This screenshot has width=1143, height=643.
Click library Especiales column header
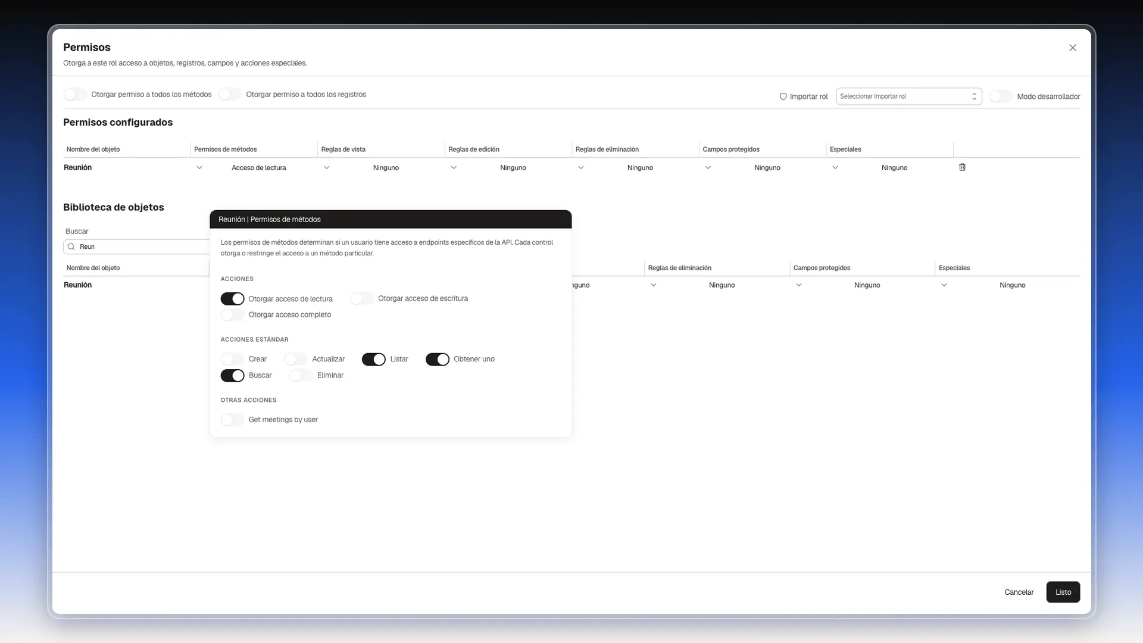pyautogui.click(x=954, y=268)
